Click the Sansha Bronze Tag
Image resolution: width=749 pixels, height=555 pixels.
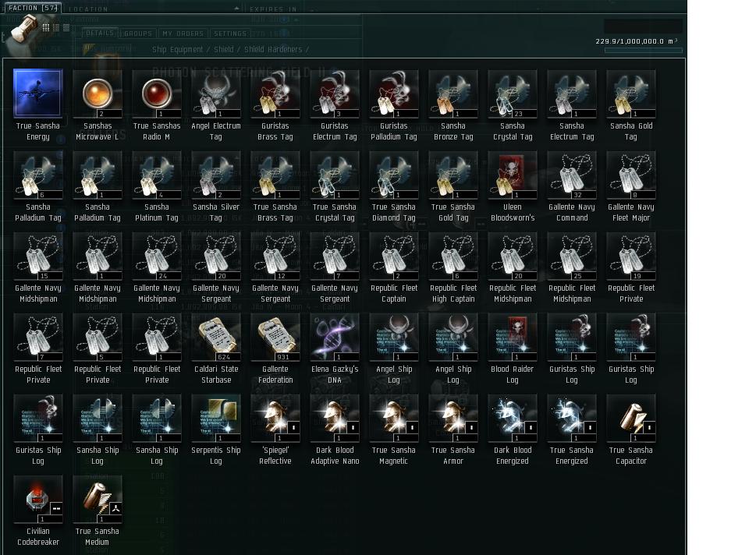pyautogui.click(x=453, y=94)
